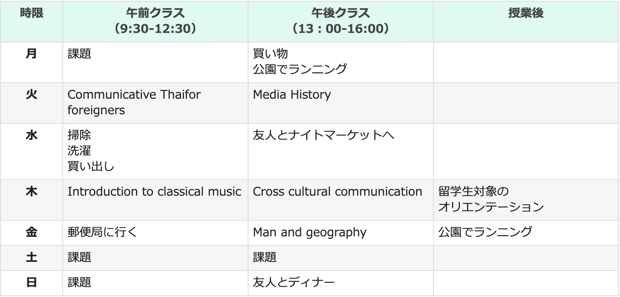
Task: Select the 金 row label
Action: (x=32, y=233)
